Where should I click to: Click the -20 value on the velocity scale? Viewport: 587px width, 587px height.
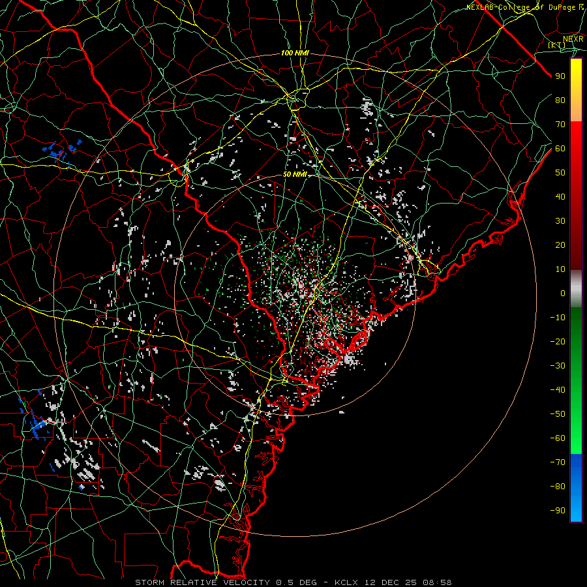pyautogui.click(x=558, y=341)
